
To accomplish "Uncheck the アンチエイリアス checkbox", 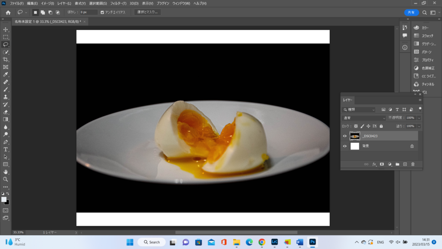I will coord(102,13).
